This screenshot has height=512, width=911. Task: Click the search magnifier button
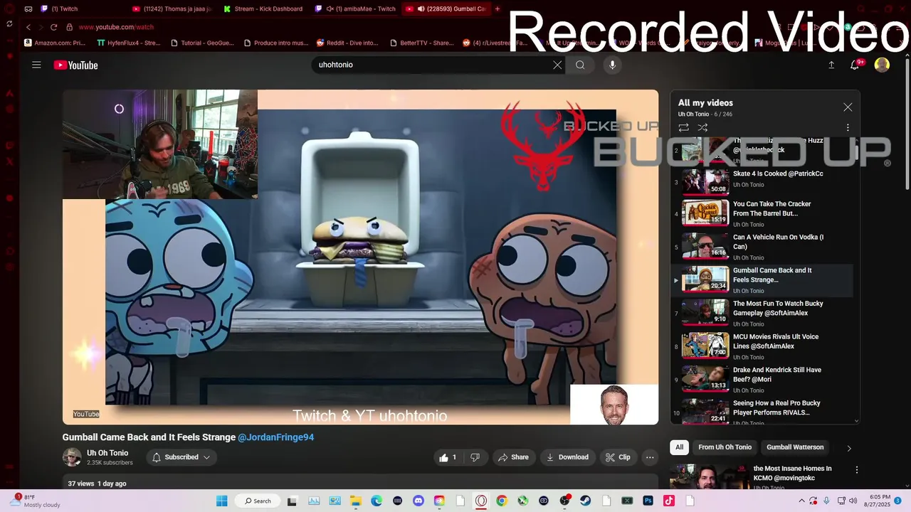(580, 65)
